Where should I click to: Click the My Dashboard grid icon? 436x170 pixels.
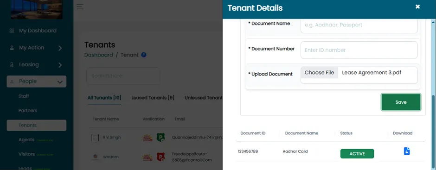pos(12,31)
